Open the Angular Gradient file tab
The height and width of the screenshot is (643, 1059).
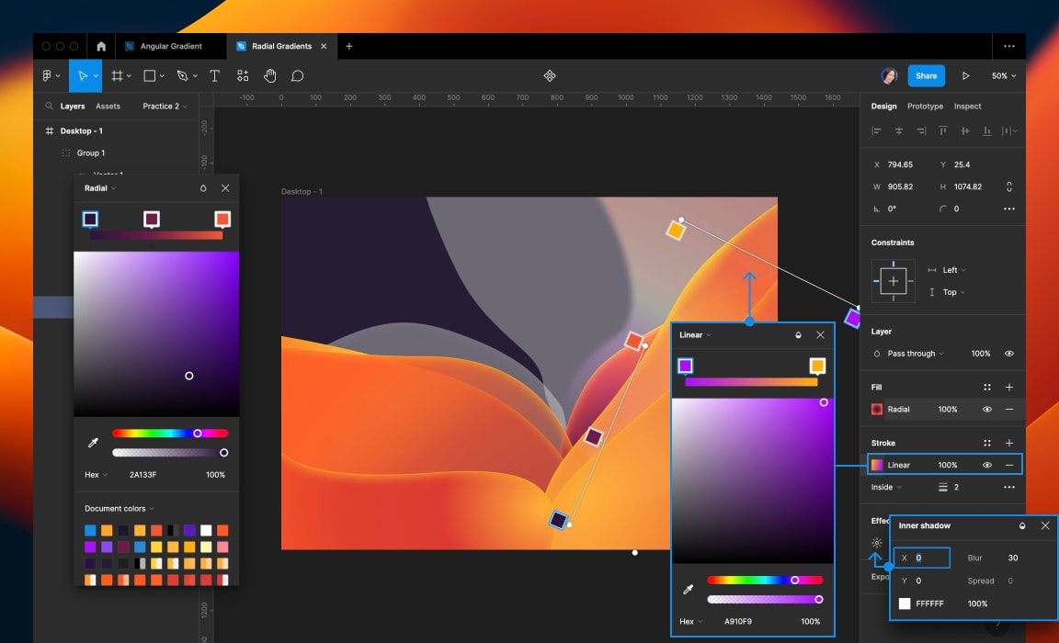(170, 46)
